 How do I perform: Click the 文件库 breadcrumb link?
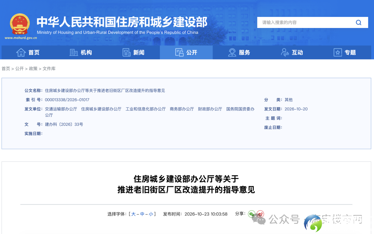tap(49, 68)
